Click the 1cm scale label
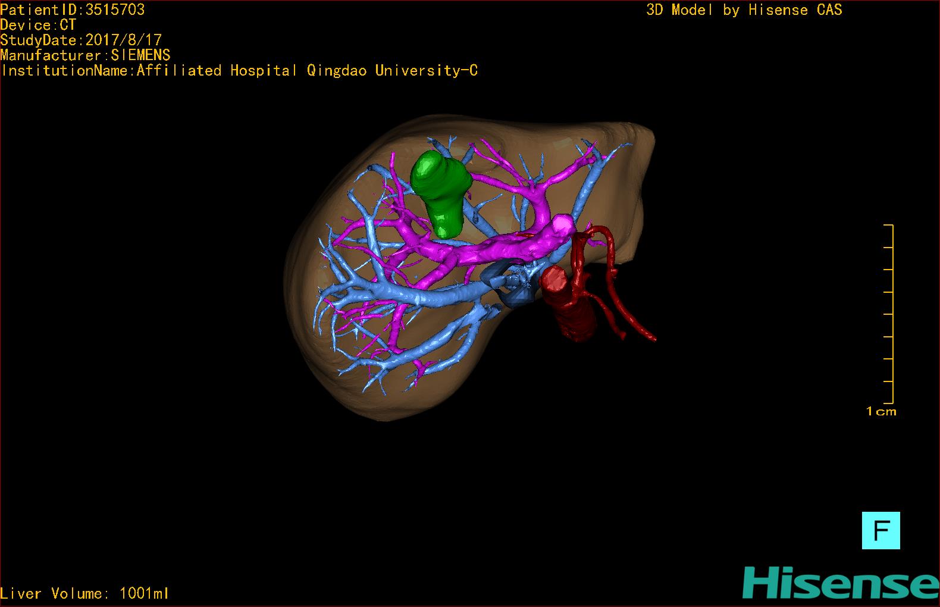940x607 pixels. 881,411
